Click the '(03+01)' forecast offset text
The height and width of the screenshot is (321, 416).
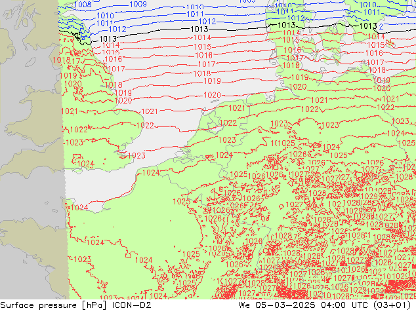[392, 305]
